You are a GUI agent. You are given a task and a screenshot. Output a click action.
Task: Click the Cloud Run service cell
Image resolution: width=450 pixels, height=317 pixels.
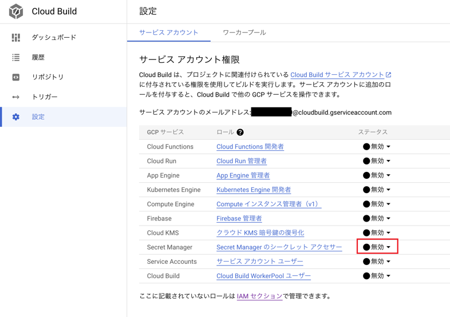coord(161,161)
